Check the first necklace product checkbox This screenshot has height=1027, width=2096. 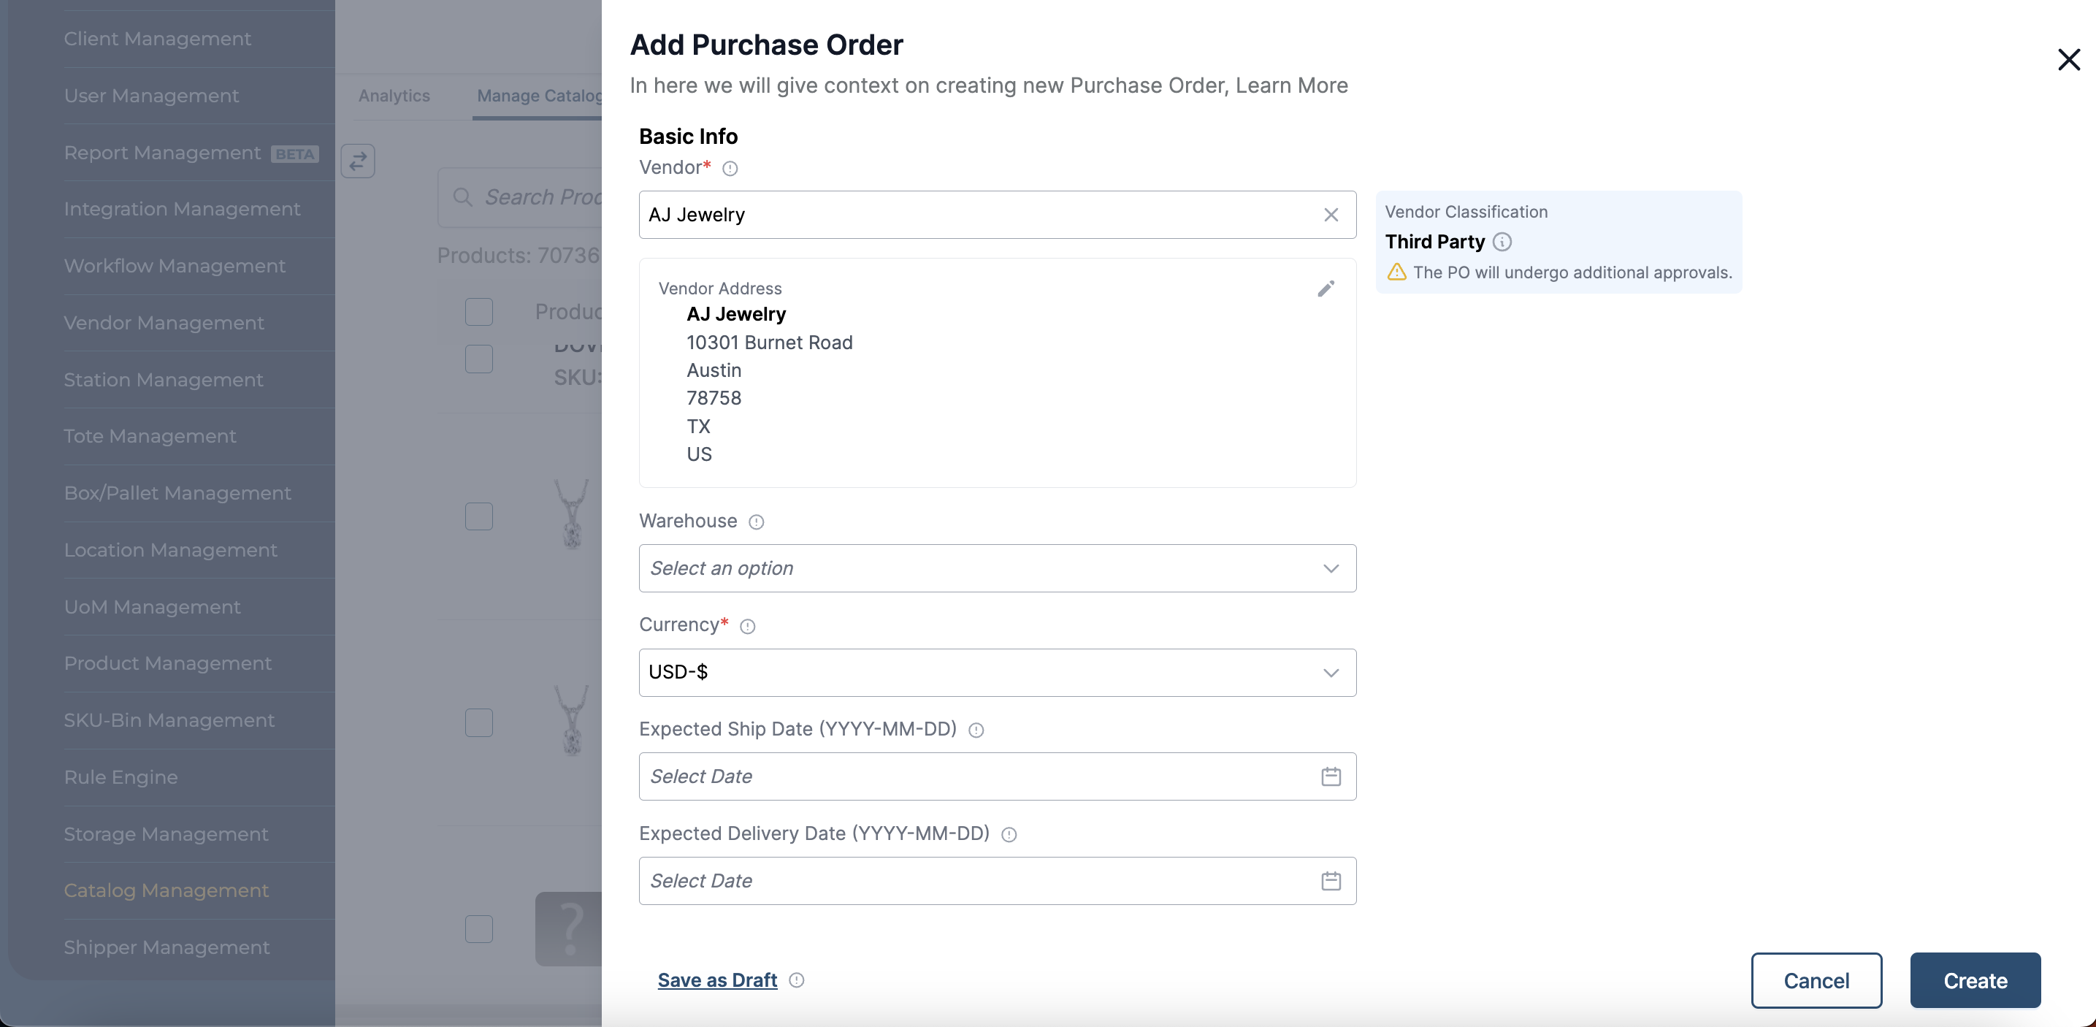478,516
